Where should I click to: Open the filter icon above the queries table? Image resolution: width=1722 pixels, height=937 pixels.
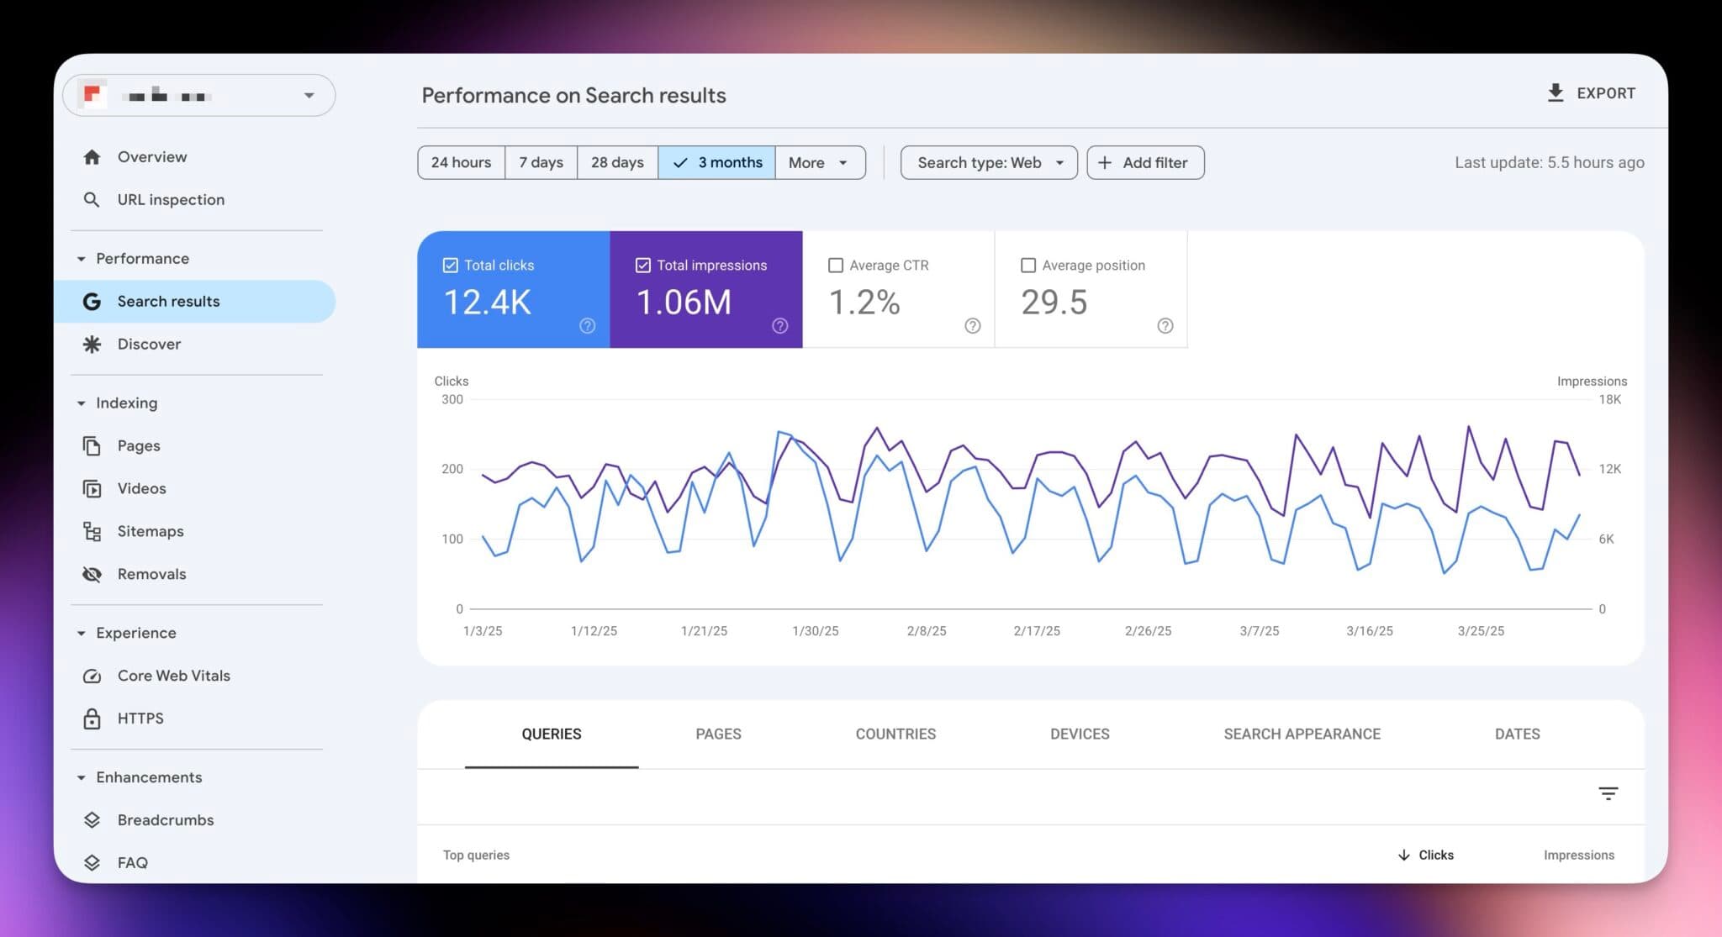coord(1608,792)
